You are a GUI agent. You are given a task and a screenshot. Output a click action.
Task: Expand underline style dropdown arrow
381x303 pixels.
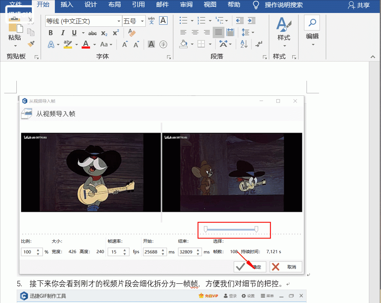(83, 33)
